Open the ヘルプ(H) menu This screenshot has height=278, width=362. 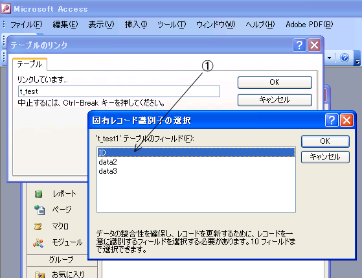point(260,25)
